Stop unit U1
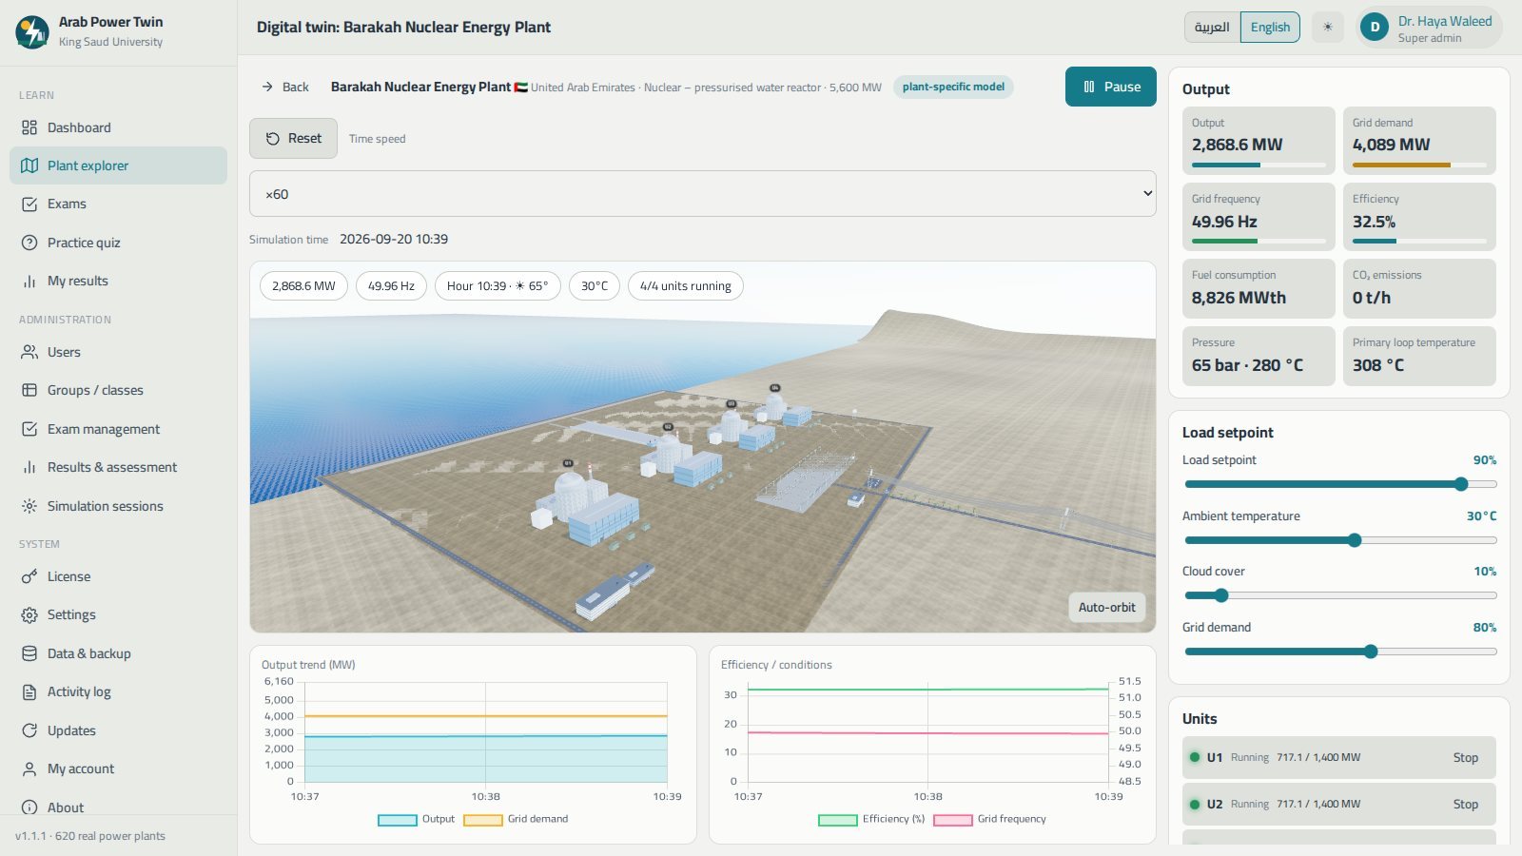The height and width of the screenshot is (856, 1522). click(1465, 758)
